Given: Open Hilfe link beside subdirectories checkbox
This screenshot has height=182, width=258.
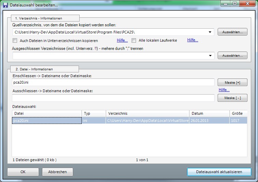Looking at the screenshot, I should [x=122, y=40].
